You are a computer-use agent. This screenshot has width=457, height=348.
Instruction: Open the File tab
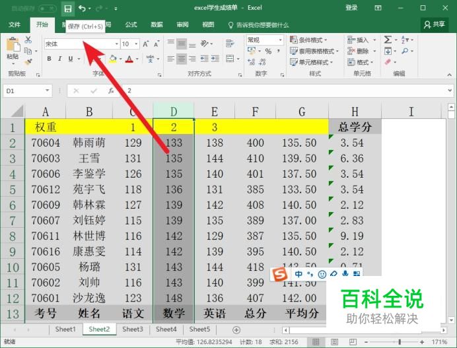pos(15,25)
